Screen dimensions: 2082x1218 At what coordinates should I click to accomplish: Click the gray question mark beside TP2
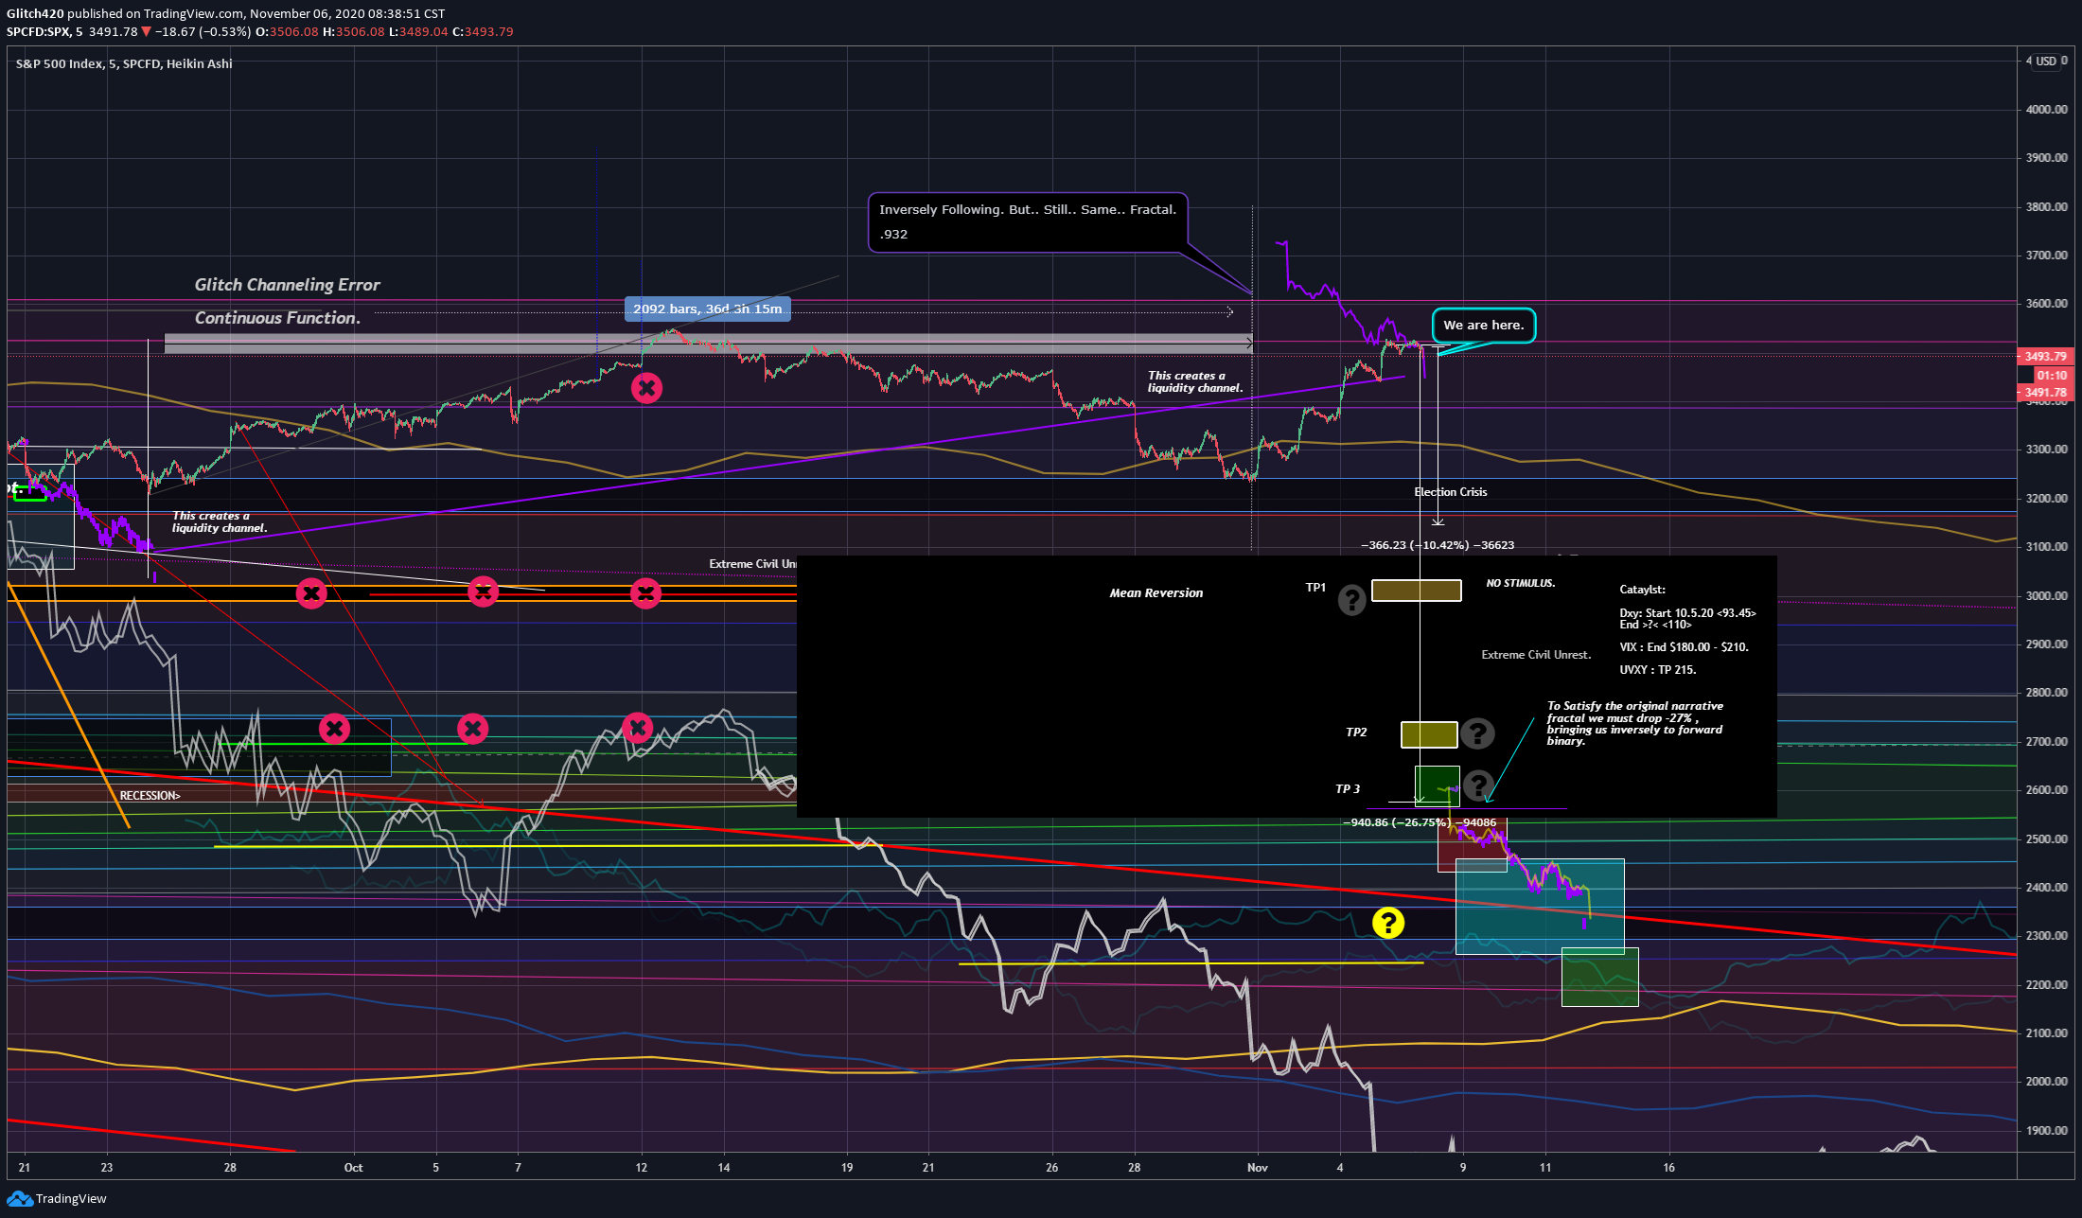click(1477, 733)
